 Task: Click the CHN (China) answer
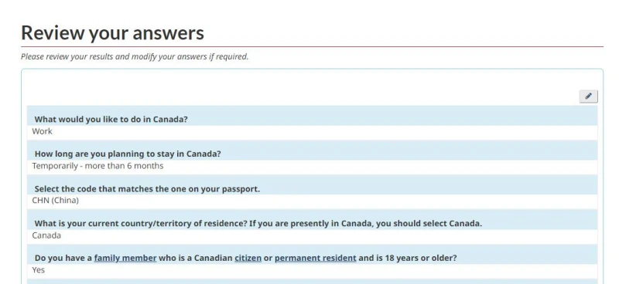coord(55,201)
